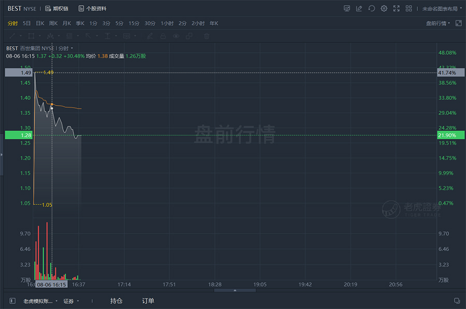Select the Fibonacci levels drawing tool
The image size is (466, 309).
tap(69, 36)
